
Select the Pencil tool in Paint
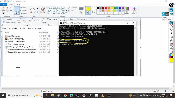pyautogui.click(x=31, y=9)
